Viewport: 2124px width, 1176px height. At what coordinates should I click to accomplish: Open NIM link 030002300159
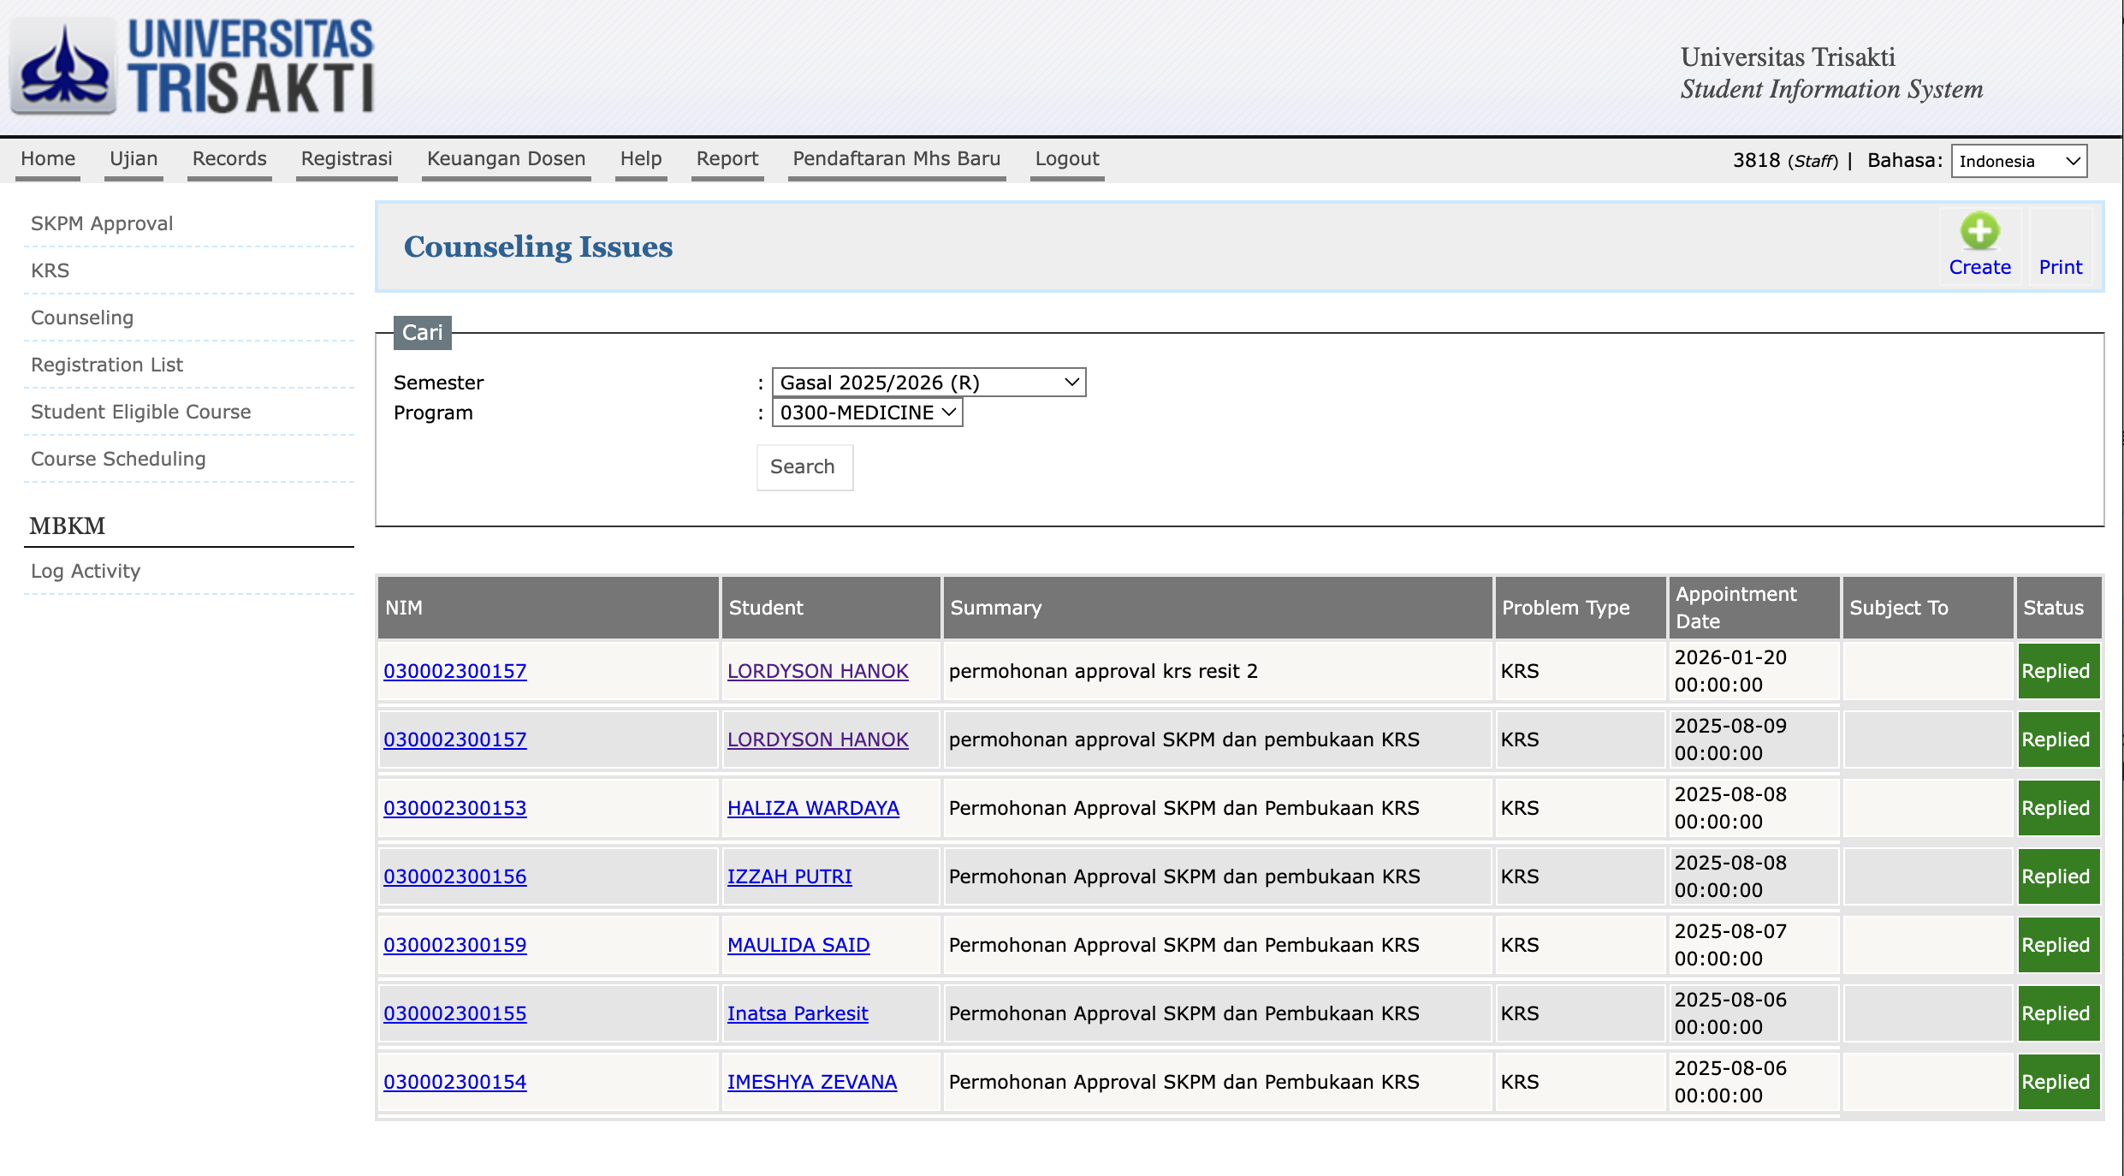pos(454,945)
